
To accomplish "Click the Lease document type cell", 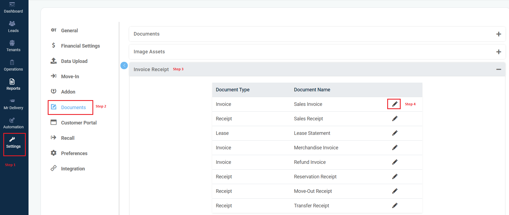I will tap(222, 133).
